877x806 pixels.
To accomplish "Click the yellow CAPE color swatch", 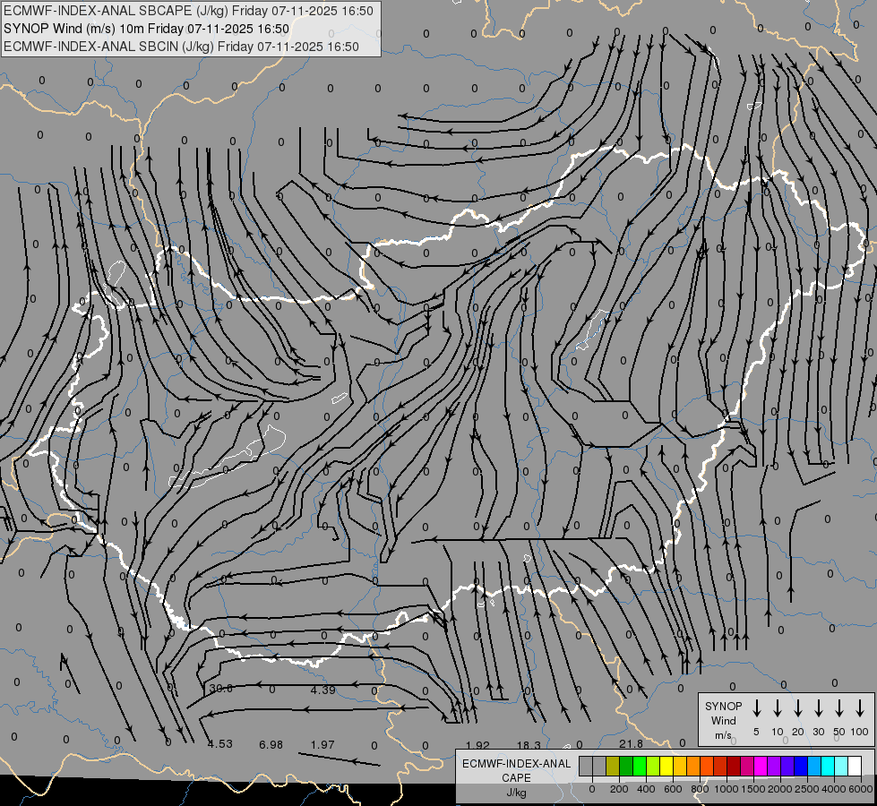I will tap(666, 766).
